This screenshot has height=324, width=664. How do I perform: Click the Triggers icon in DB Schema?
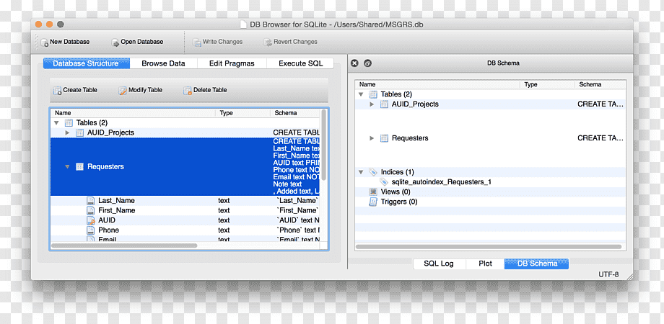[x=373, y=202]
